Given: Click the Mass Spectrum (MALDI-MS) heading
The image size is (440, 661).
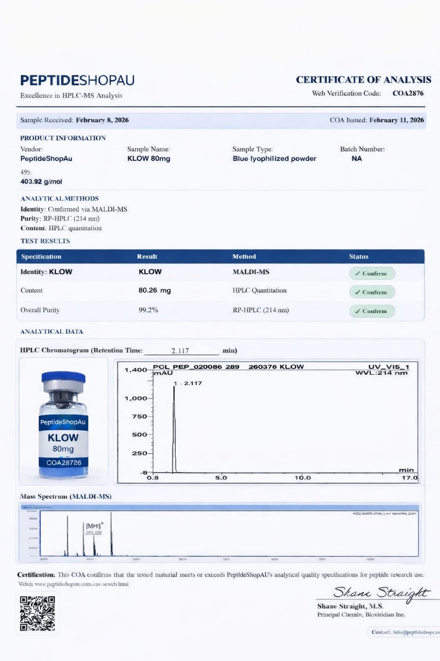Looking at the screenshot, I should 66,496.
